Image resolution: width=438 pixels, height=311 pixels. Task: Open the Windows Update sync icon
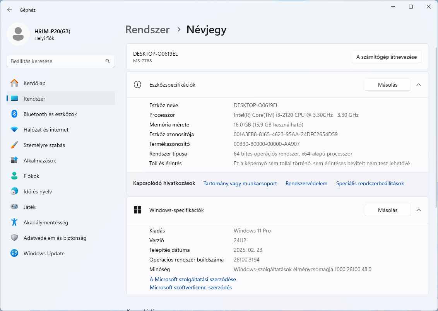coord(14,253)
